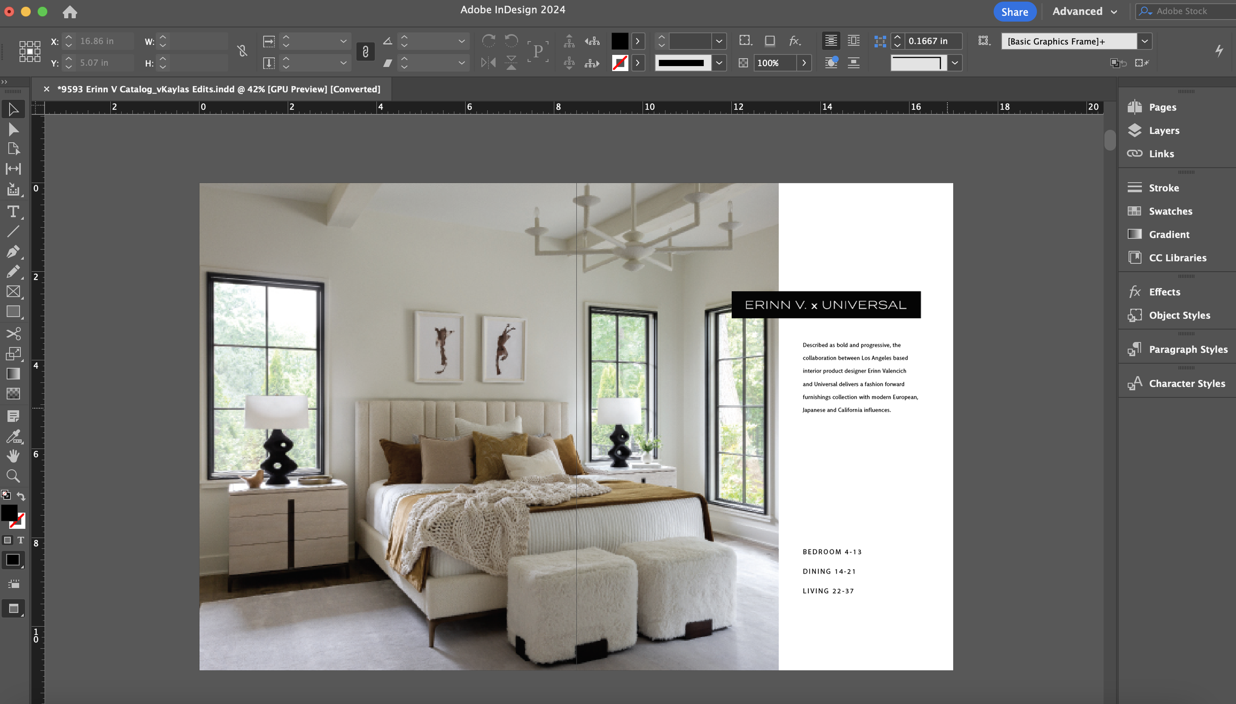This screenshot has width=1236, height=704.
Task: Choose the Zoom tool
Action: [x=13, y=476]
